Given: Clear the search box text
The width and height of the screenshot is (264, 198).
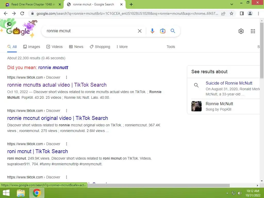Looking at the screenshot, I should coord(139,31).
